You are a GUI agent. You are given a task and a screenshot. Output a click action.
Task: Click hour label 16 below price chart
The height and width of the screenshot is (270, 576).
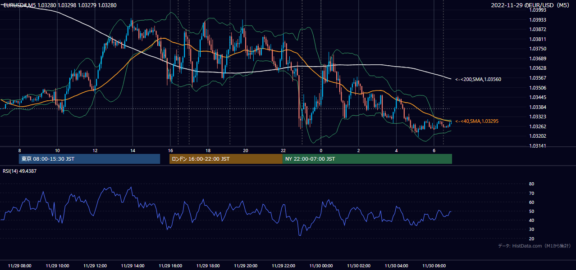pos(170,150)
